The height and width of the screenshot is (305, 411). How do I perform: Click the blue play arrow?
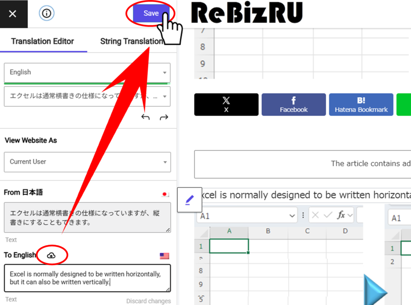point(375,289)
